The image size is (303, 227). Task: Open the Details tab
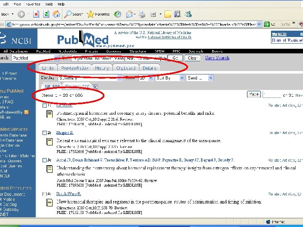pos(149,68)
